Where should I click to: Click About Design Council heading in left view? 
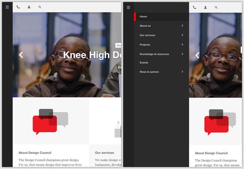point(35,153)
